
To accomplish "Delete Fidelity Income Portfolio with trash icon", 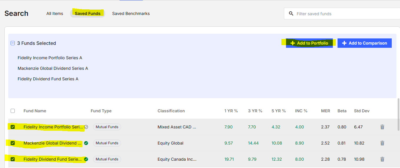I will pos(382,127).
